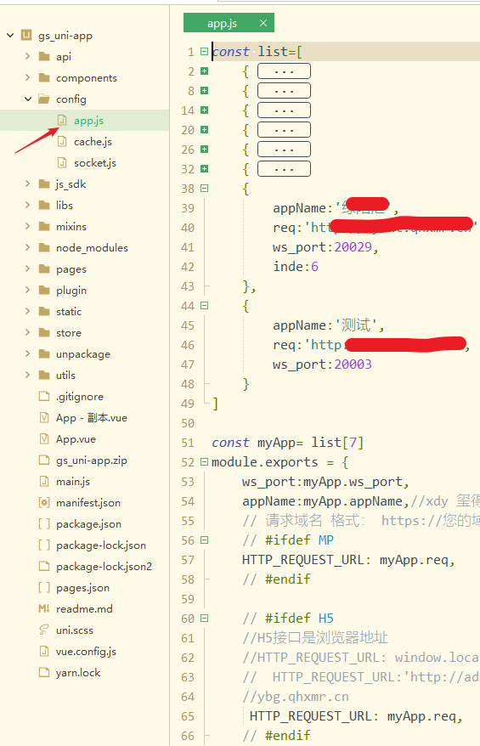Image resolution: width=480 pixels, height=746 pixels.
Task: Click the main.js file icon
Action: click(x=44, y=482)
